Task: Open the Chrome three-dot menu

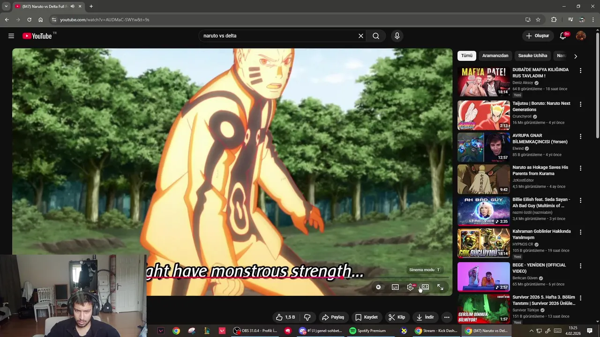Action: coord(593,20)
